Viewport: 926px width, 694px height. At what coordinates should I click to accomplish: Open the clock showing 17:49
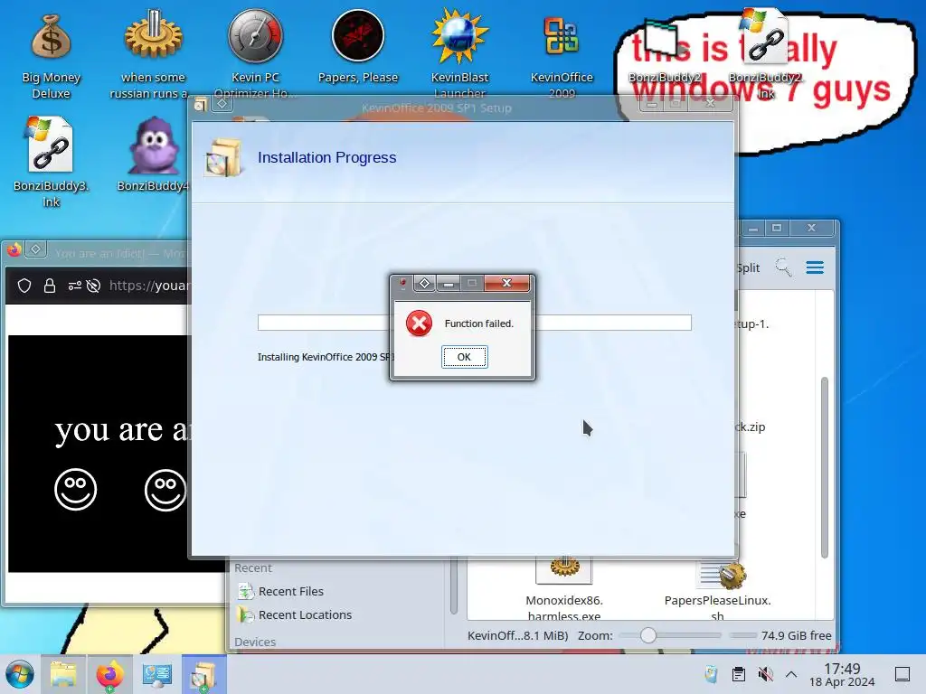[x=842, y=674]
